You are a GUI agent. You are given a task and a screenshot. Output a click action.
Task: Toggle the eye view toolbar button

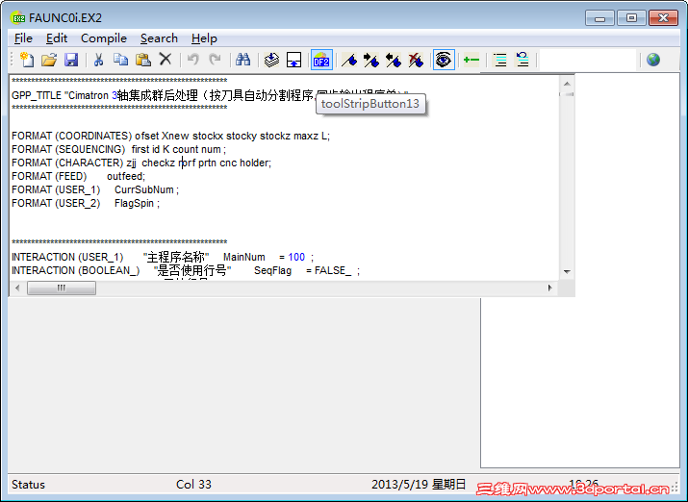tap(444, 60)
